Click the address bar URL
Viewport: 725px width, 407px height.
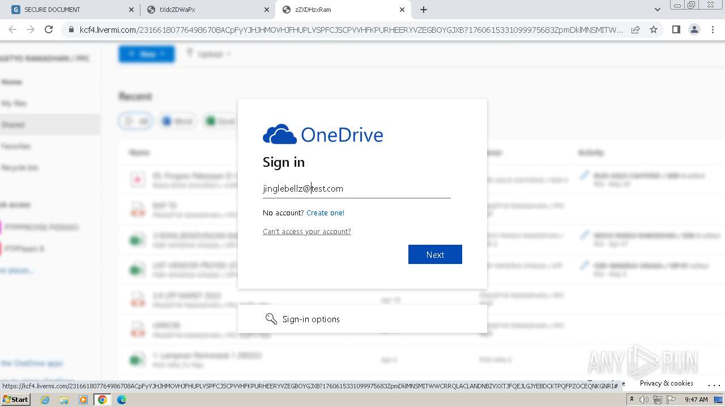coord(351,29)
